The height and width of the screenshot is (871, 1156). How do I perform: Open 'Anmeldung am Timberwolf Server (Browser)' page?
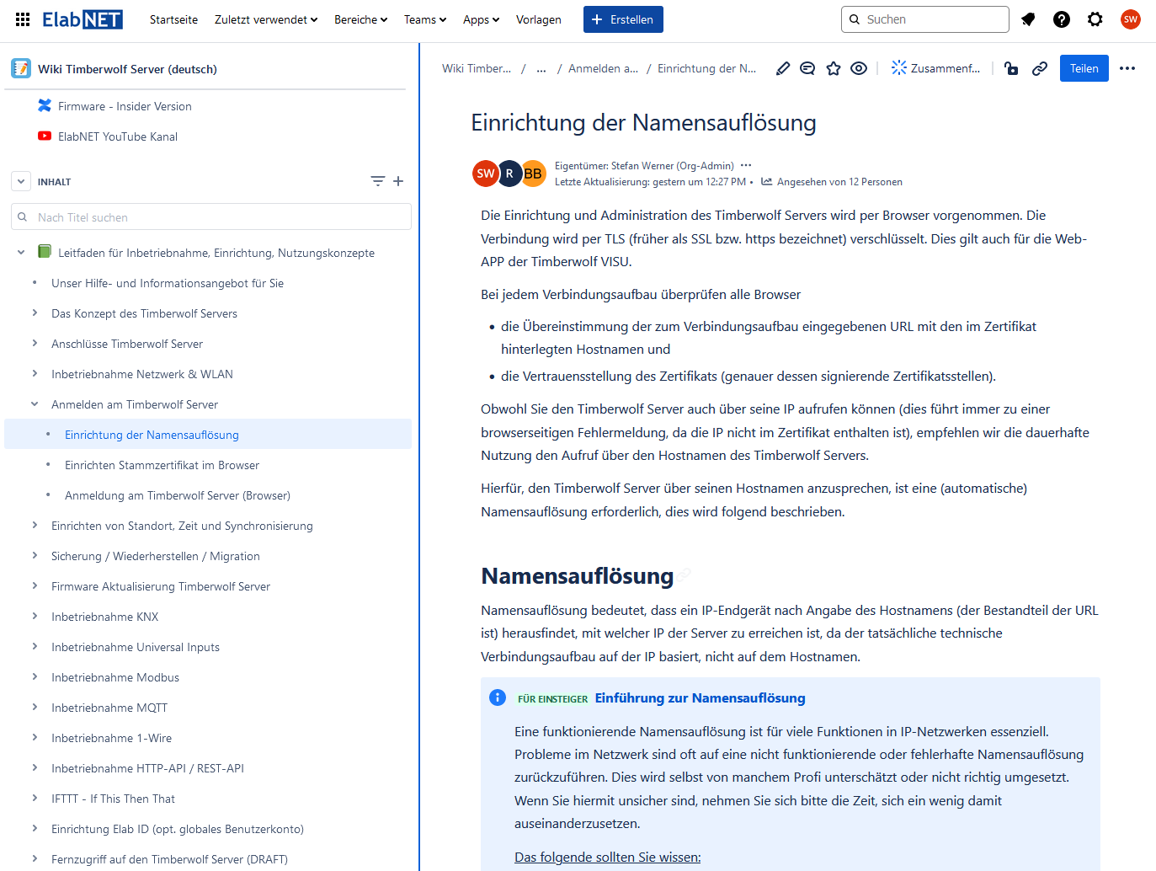178,495
